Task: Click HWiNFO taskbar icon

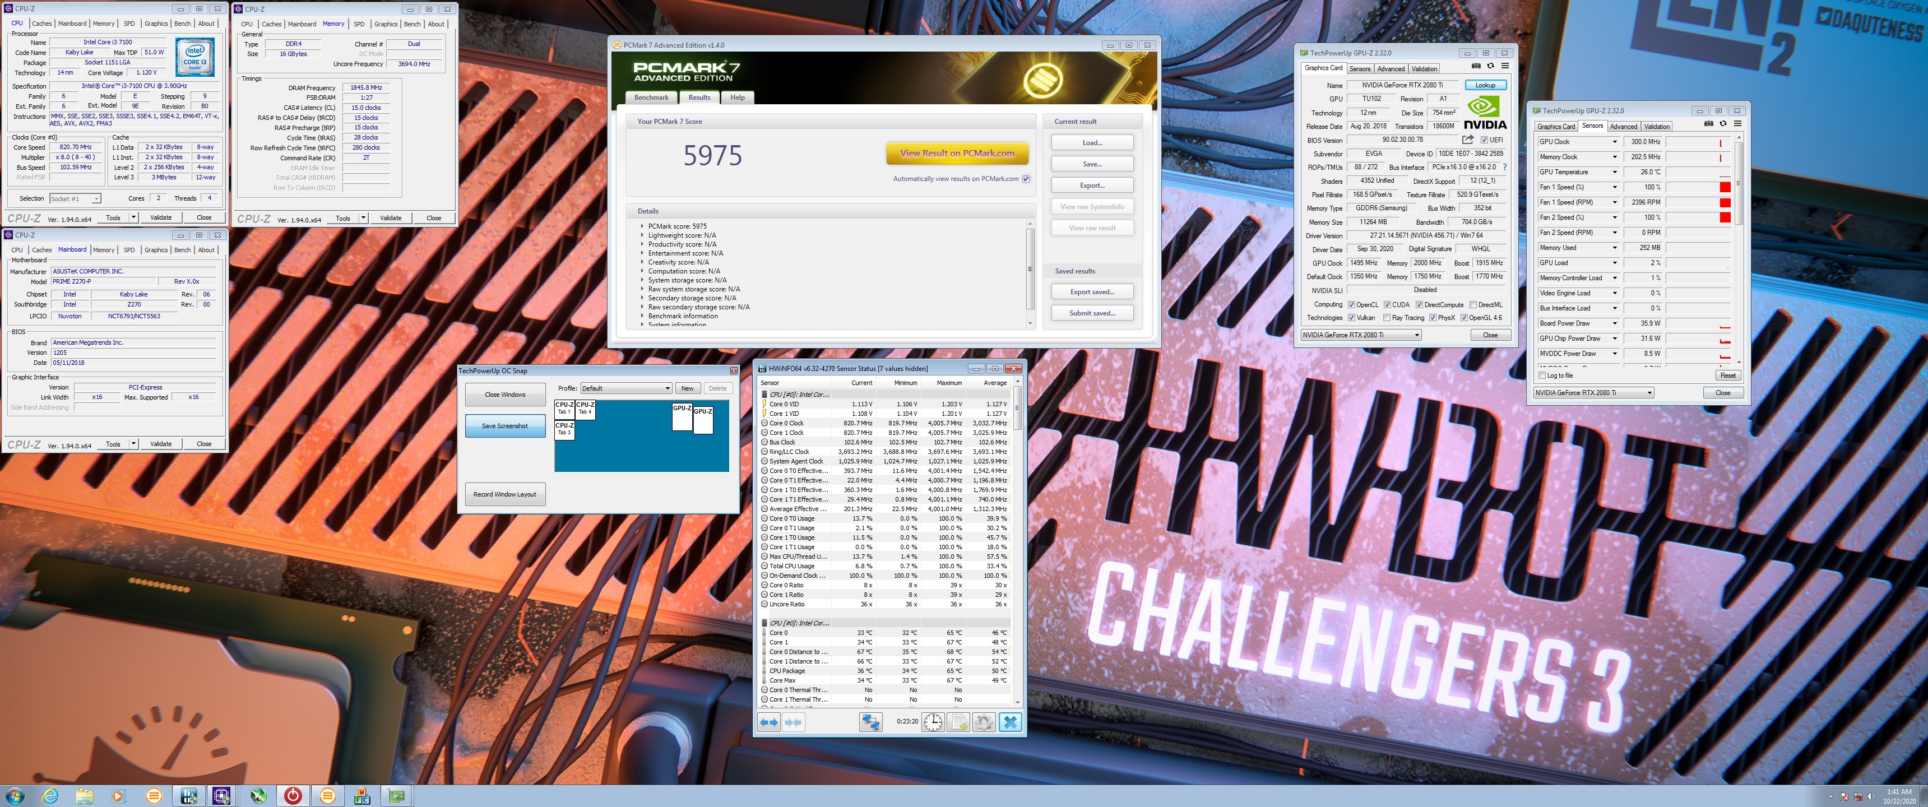Action: point(189,796)
